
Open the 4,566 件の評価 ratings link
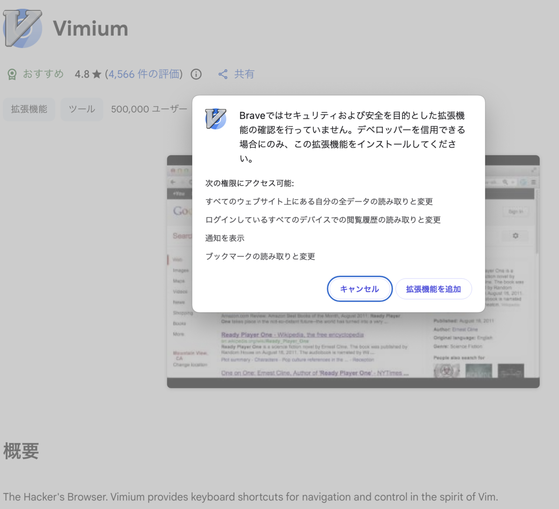pos(144,74)
